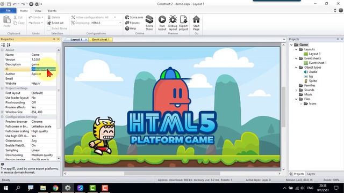Click alphabetical sort icon in Properties panel

(9, 44)
